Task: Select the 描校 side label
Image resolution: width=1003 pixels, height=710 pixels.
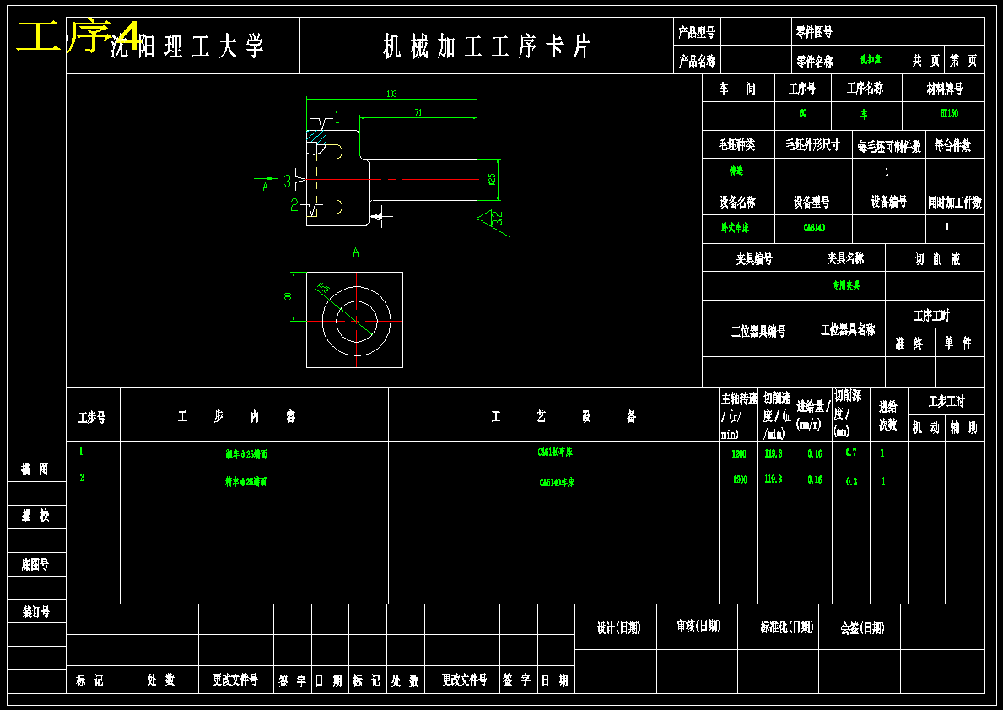Action: coord(35,515)
